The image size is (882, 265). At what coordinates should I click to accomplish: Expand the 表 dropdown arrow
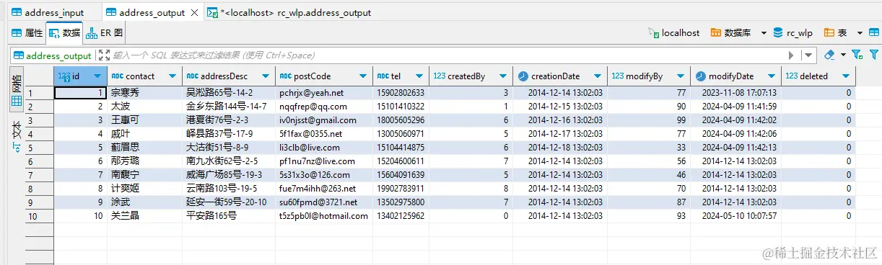pyautogui.click(x=860, y=33)
